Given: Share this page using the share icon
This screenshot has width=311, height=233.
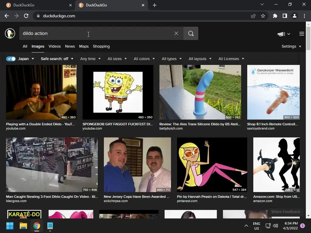Looking at the screenshot, I should pyautogui.click(x=253, y=16).
